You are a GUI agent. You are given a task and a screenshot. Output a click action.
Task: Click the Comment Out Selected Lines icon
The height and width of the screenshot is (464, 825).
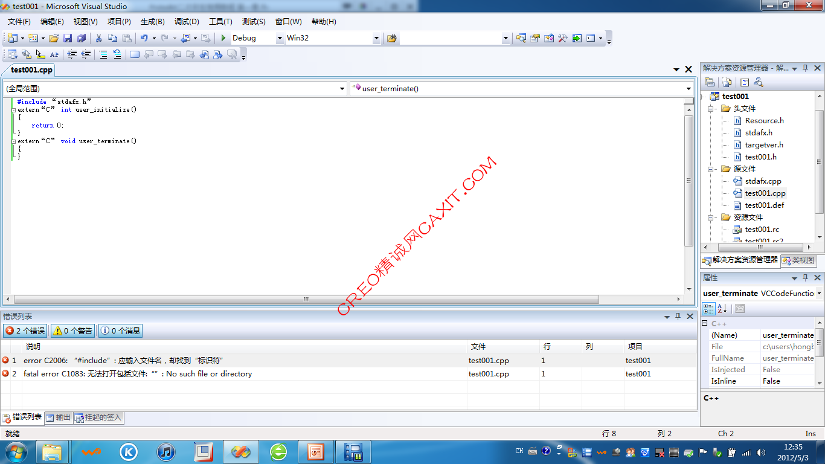103,54
